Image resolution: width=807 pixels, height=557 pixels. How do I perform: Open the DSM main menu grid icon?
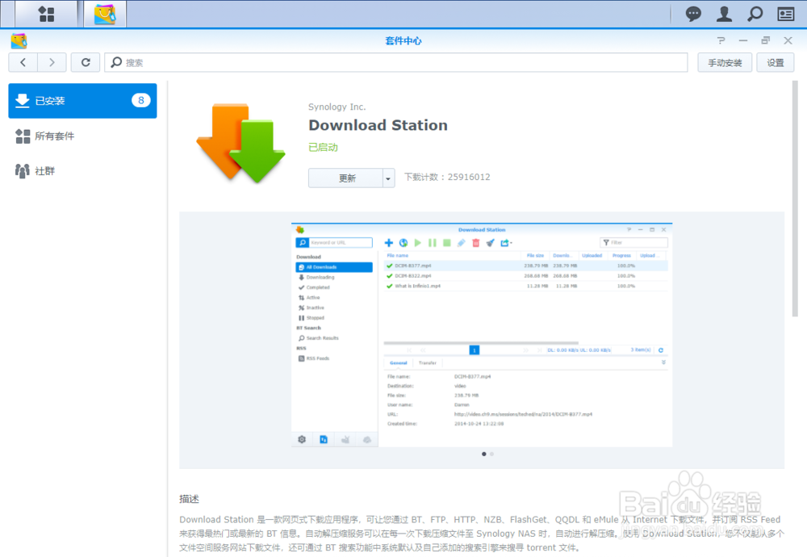pos(46,14)
